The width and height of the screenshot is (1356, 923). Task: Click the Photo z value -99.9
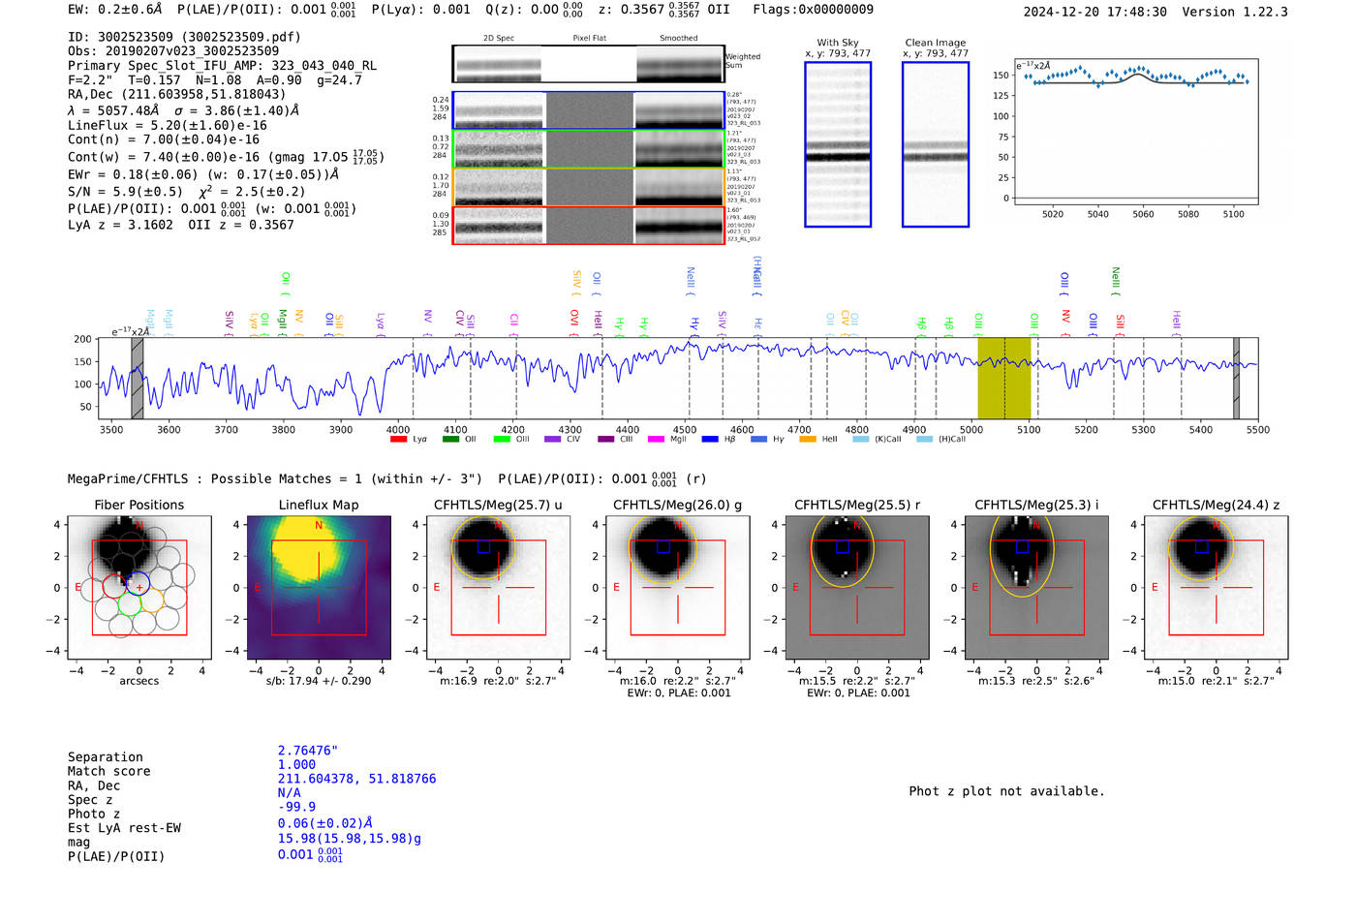coord(296,806)
